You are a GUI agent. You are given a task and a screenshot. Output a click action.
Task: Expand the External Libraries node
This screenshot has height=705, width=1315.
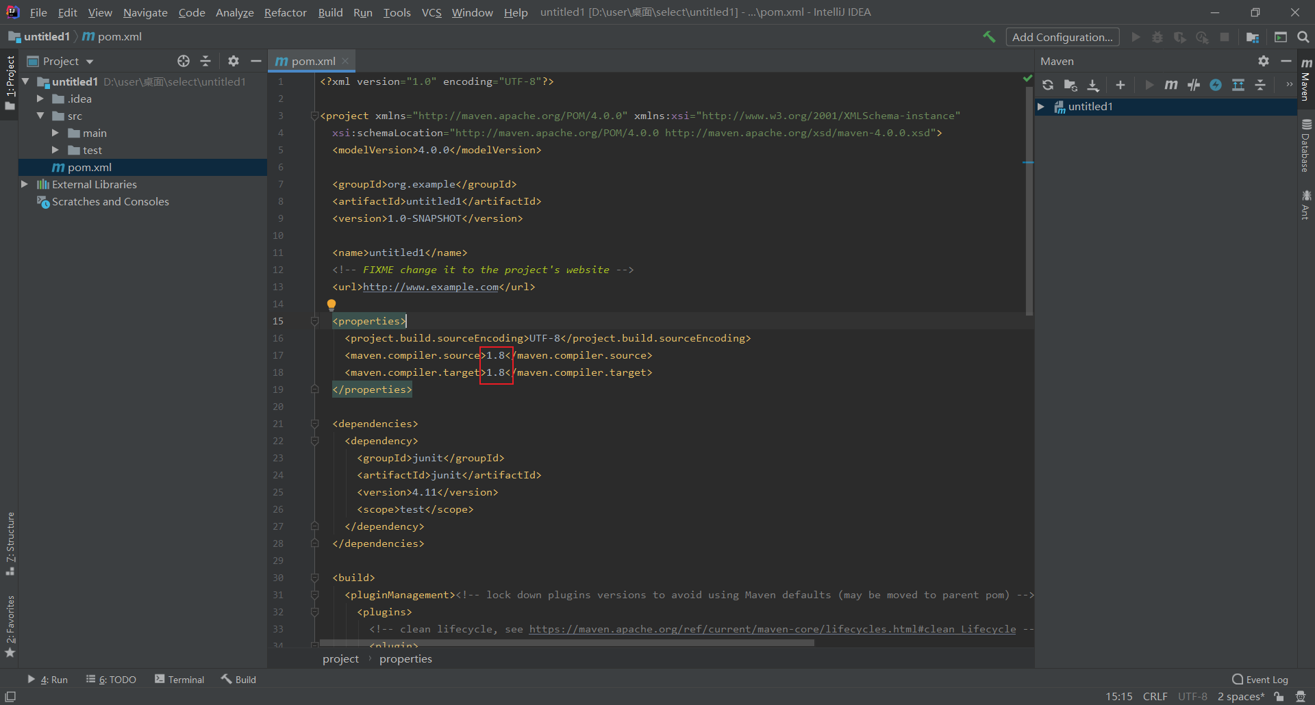click(25, 184)
